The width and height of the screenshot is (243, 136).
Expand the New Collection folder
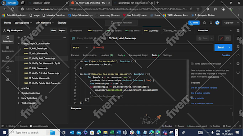[19, 98]
